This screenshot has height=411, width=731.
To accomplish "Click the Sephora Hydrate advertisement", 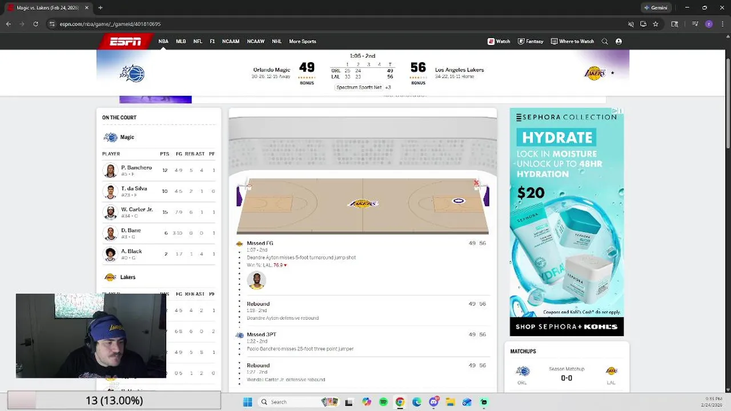I will pos(567,222).
